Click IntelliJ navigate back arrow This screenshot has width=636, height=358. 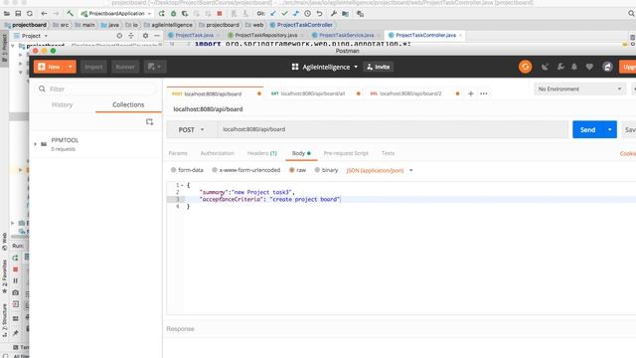click(44, 13)
